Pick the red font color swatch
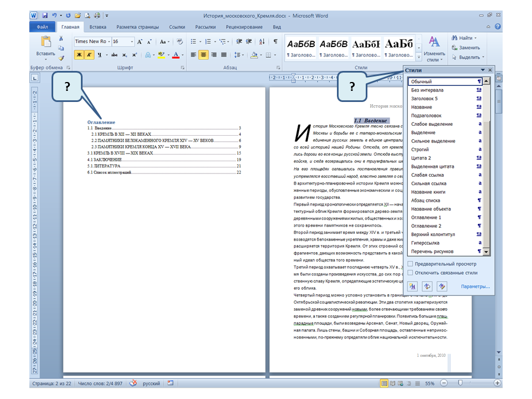This screenshot has height=399, width=532. [176, 55]
